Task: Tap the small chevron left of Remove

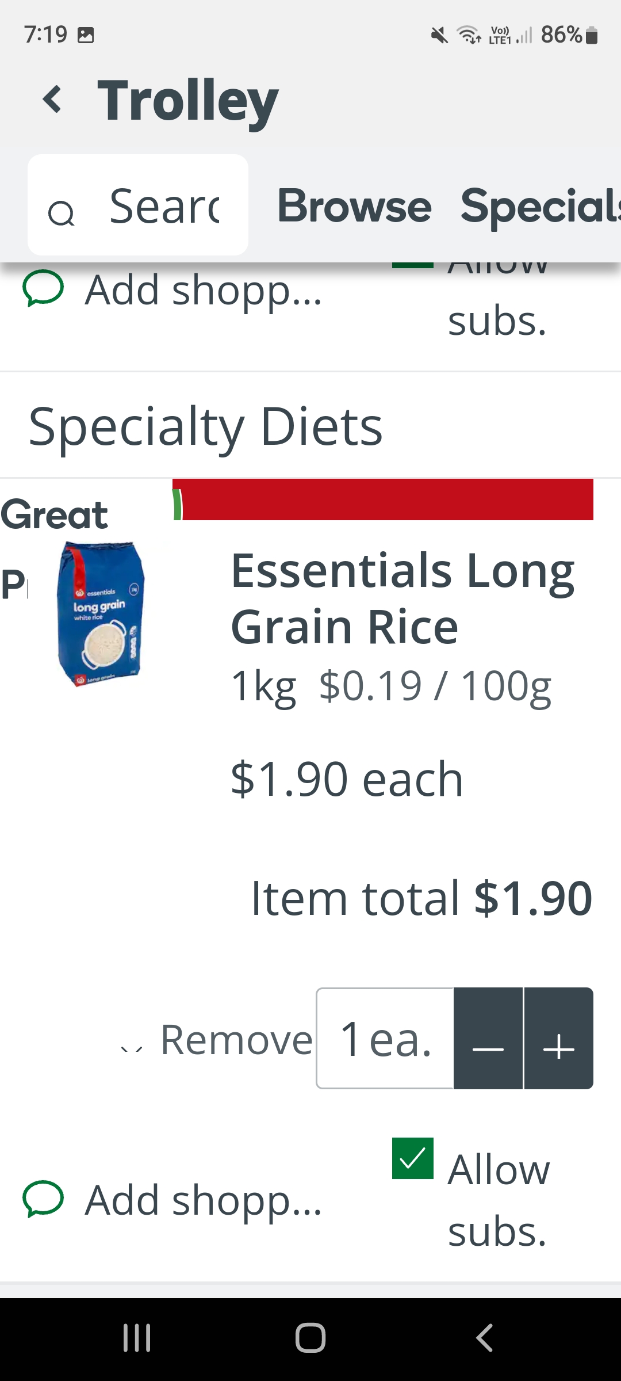Action: (x=132, y=1048)
